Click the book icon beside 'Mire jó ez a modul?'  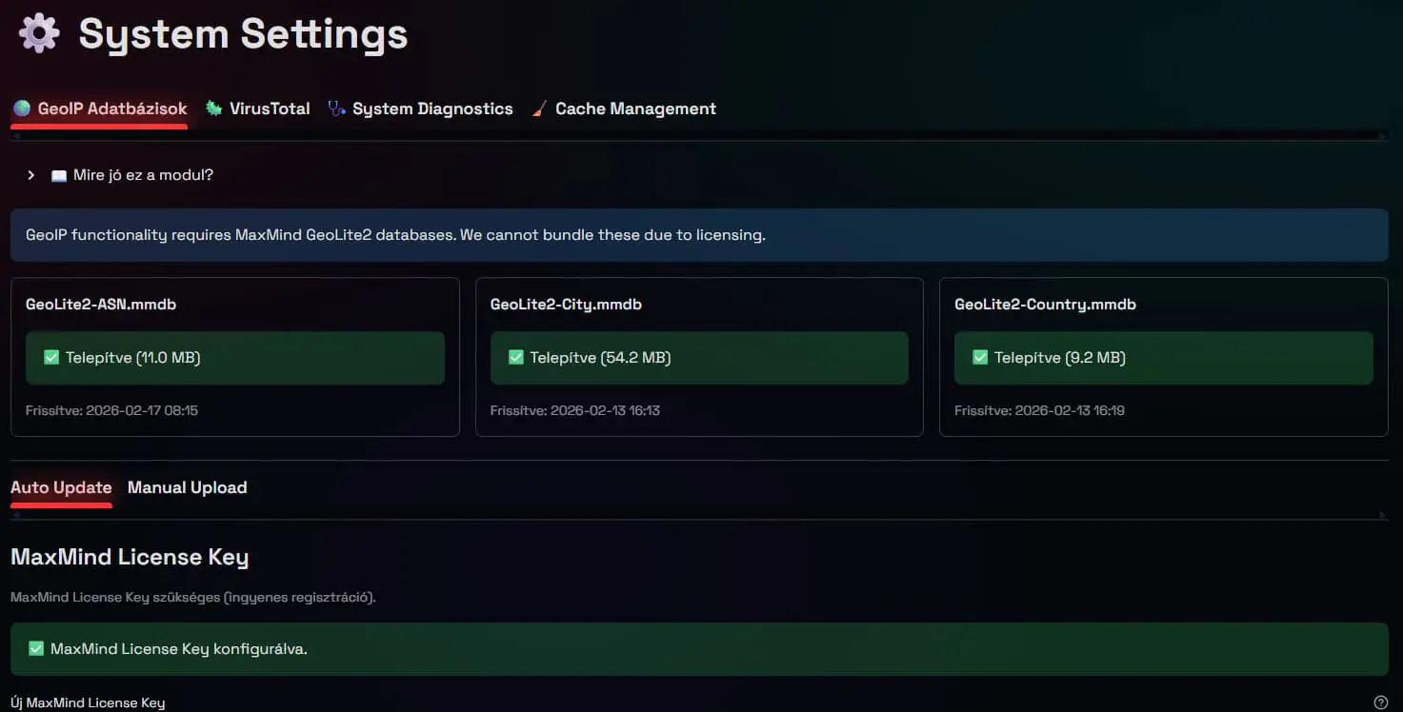pos(59,176)
